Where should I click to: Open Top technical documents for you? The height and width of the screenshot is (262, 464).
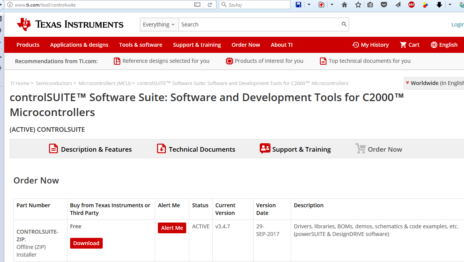click(369, 61)
